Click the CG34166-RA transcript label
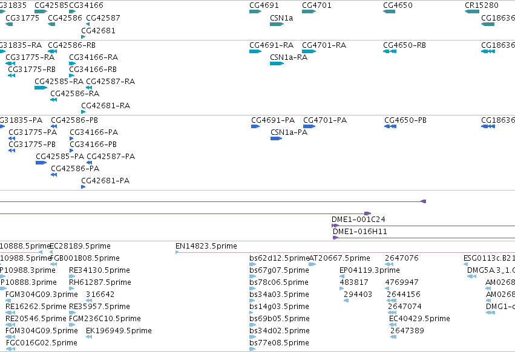 [94, 57]
